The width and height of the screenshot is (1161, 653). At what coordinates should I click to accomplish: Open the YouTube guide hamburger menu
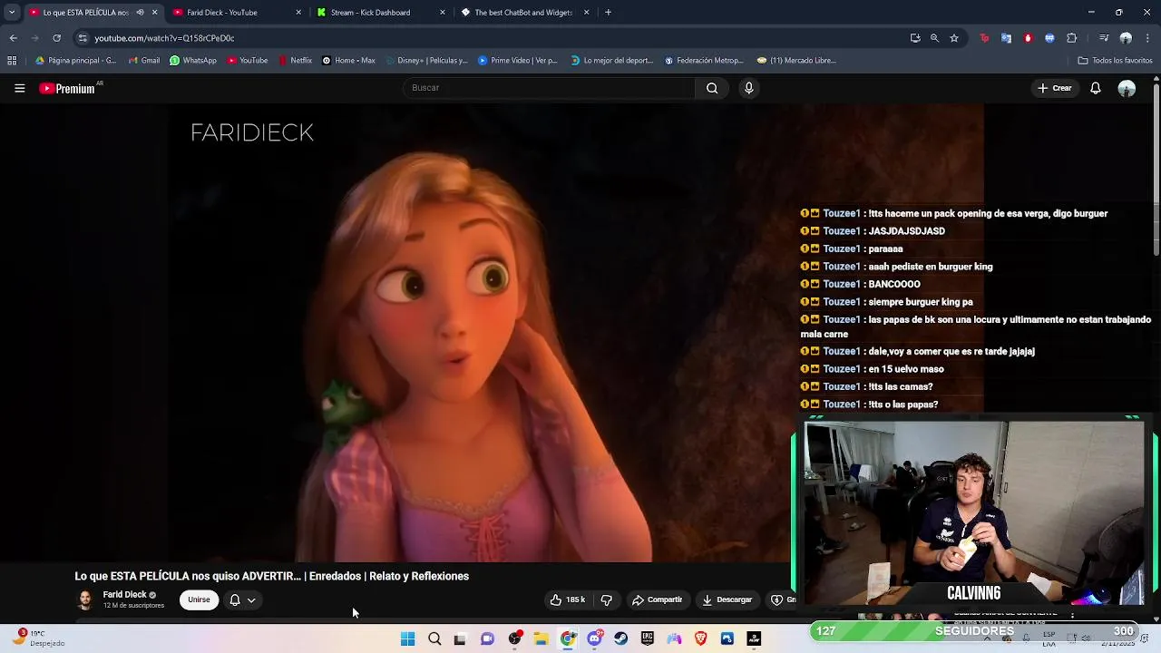tap(19, 88)
